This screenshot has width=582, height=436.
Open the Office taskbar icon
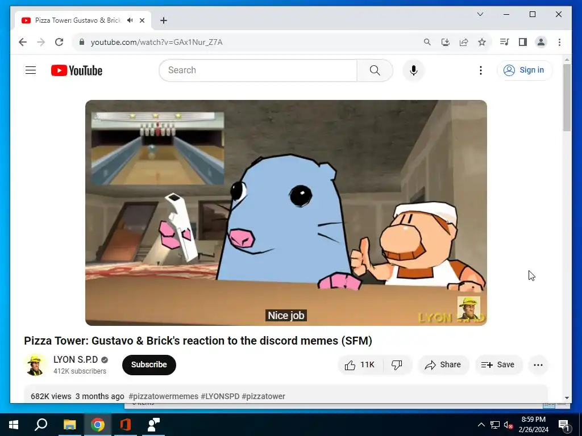(126, 425)
